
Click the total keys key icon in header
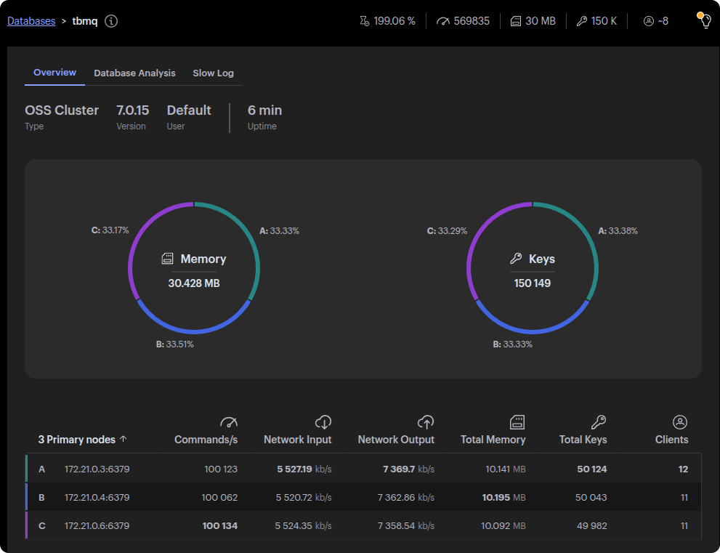click(x=581, y=21)
